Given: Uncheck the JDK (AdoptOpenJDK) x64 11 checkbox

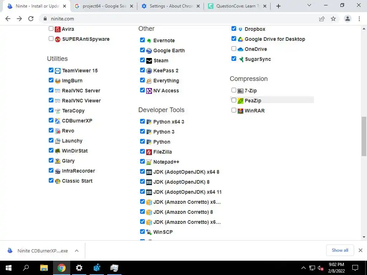Looking at the screenshot, I should [142, 192].
